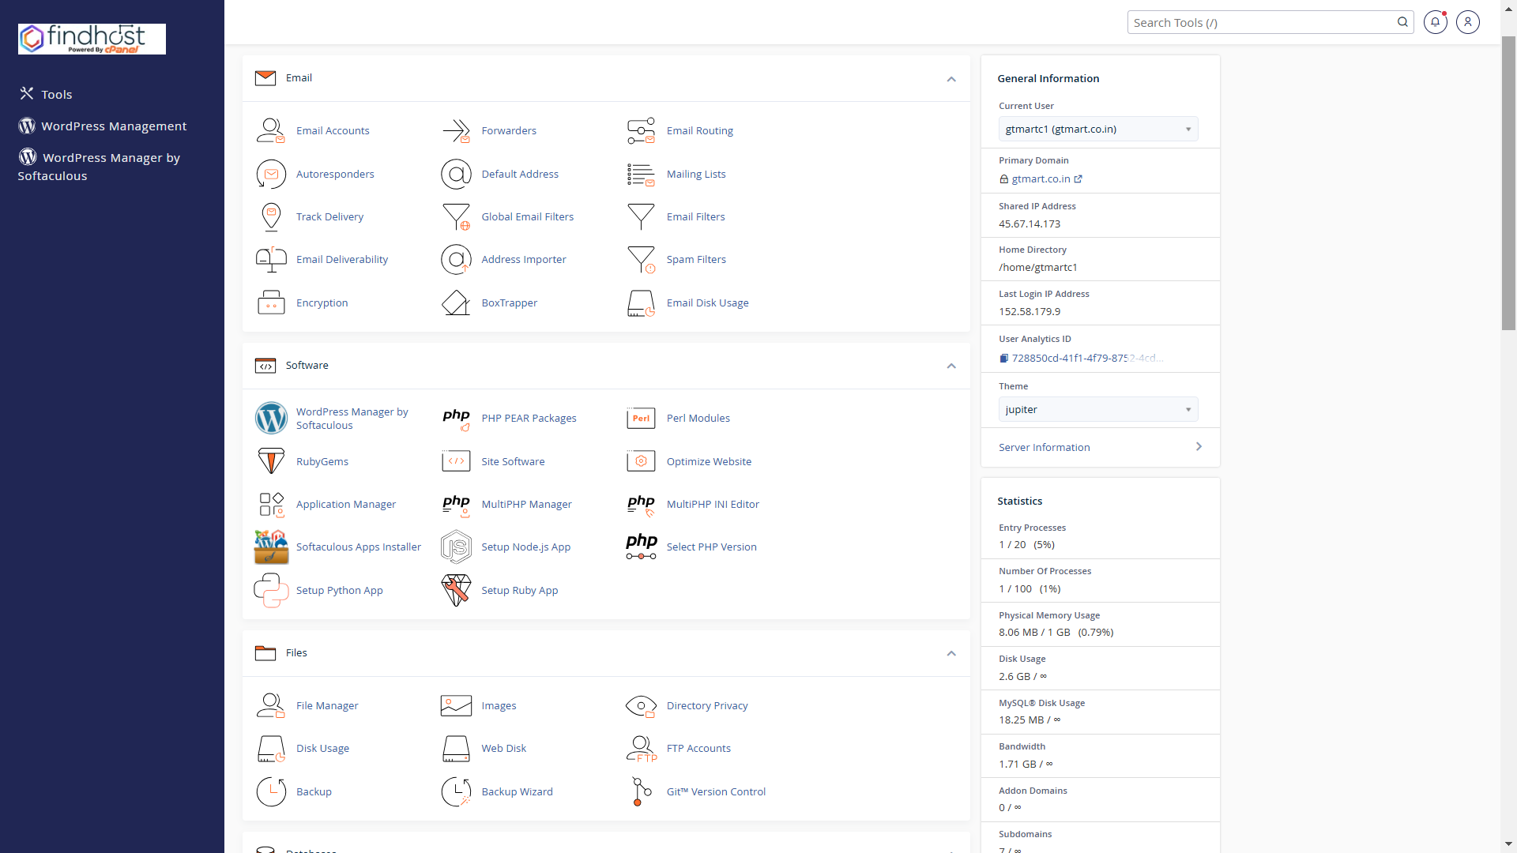The width and height of the screenshot is (1517, 853).
Task: Open the user account icon
Action: pos(1467,22)
